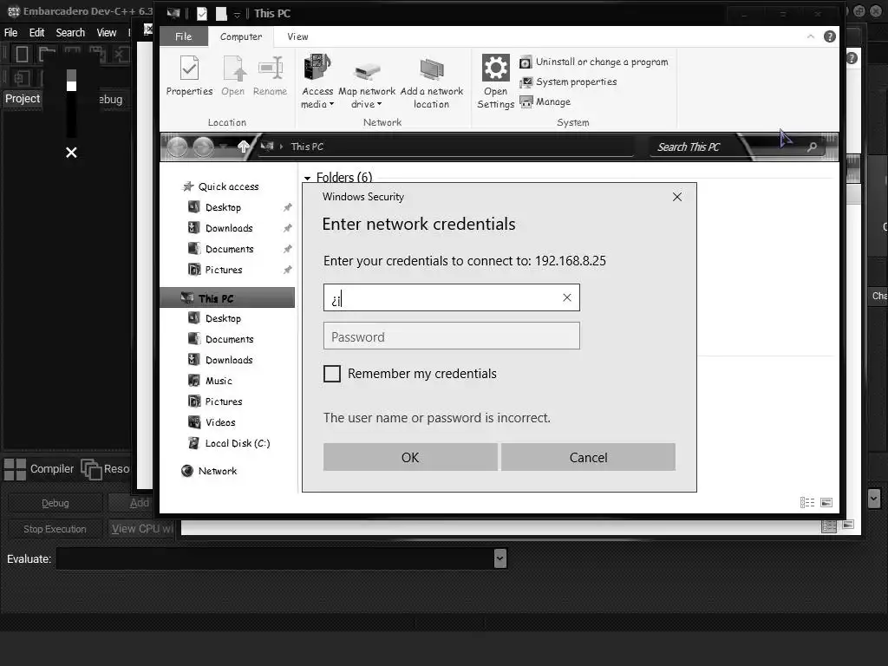This screenshot has width=888, height=666.
Task: Open Dev-C++ View menu
Action: pyautogui.click(x=107, y=32)
